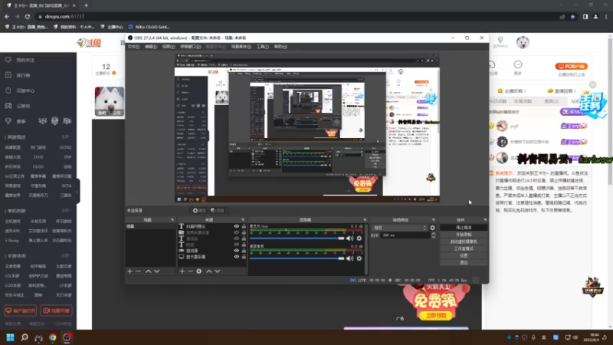613x345 pixels.
Task: Open the 来源 dock panel corner menu
Action: pos(243,220)
